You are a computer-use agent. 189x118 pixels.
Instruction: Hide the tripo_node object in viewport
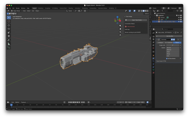[x=179, y=22]
